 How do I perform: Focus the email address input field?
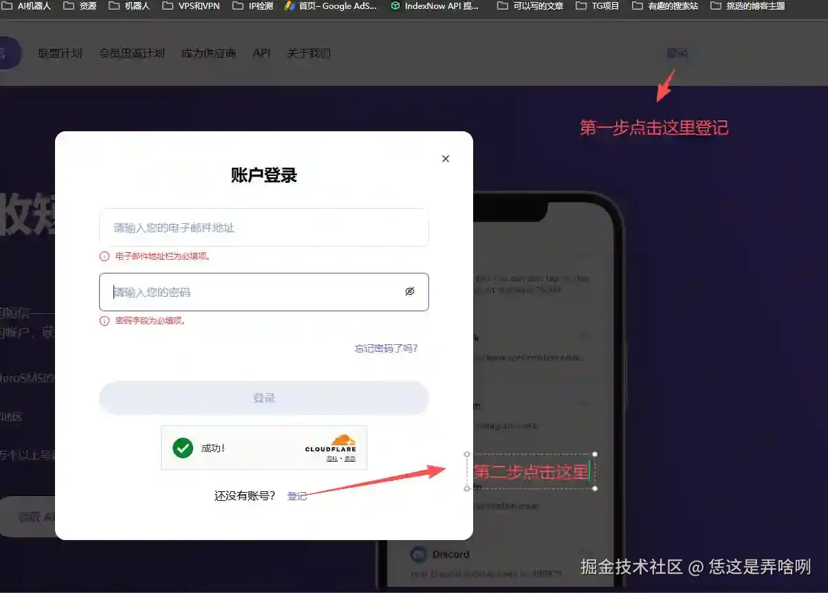click(264, 227)
